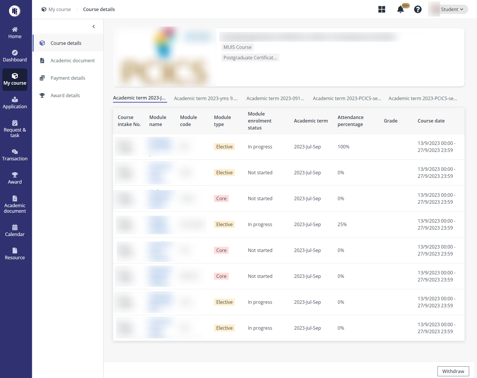Open Payment details in submenu
This screenshot has width=477, height=378.
(x=68, y=78)
